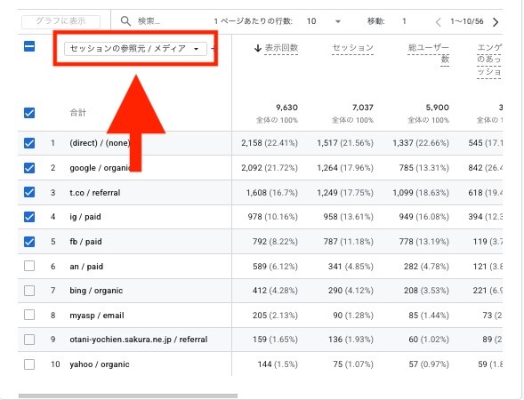Uncheck the 合計 row checkbox
524x400 pixels.
tap(29, 113)
